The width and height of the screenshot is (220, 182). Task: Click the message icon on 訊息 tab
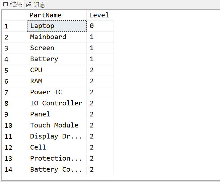coord(29,5)
